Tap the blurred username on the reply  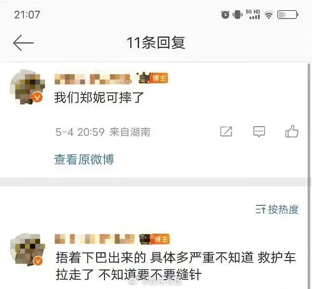(95, 239)
